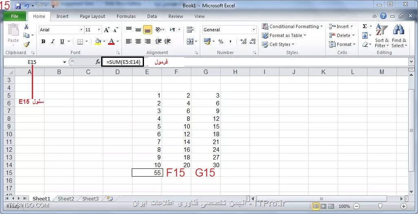
Task: Open Name Box dropdown arrow
Action: point(64,62)
